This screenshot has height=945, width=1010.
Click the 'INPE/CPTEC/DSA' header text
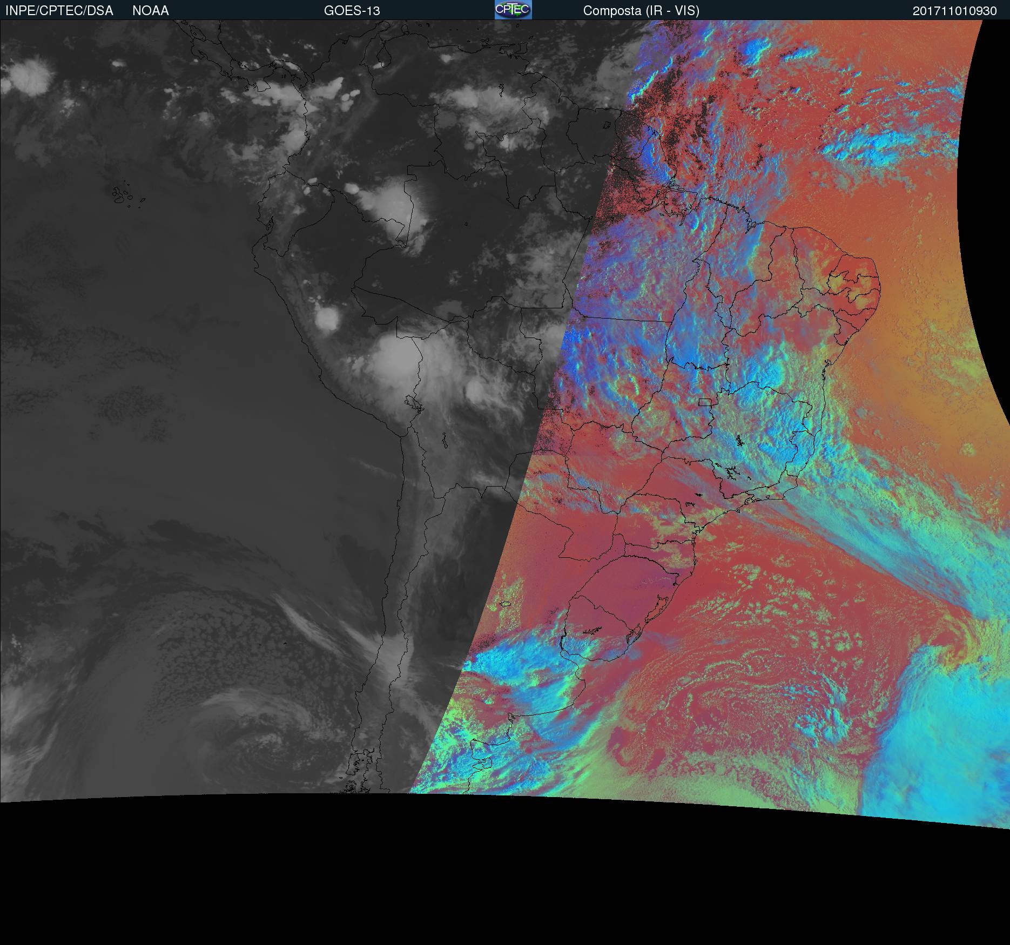[x=59, y=11]
